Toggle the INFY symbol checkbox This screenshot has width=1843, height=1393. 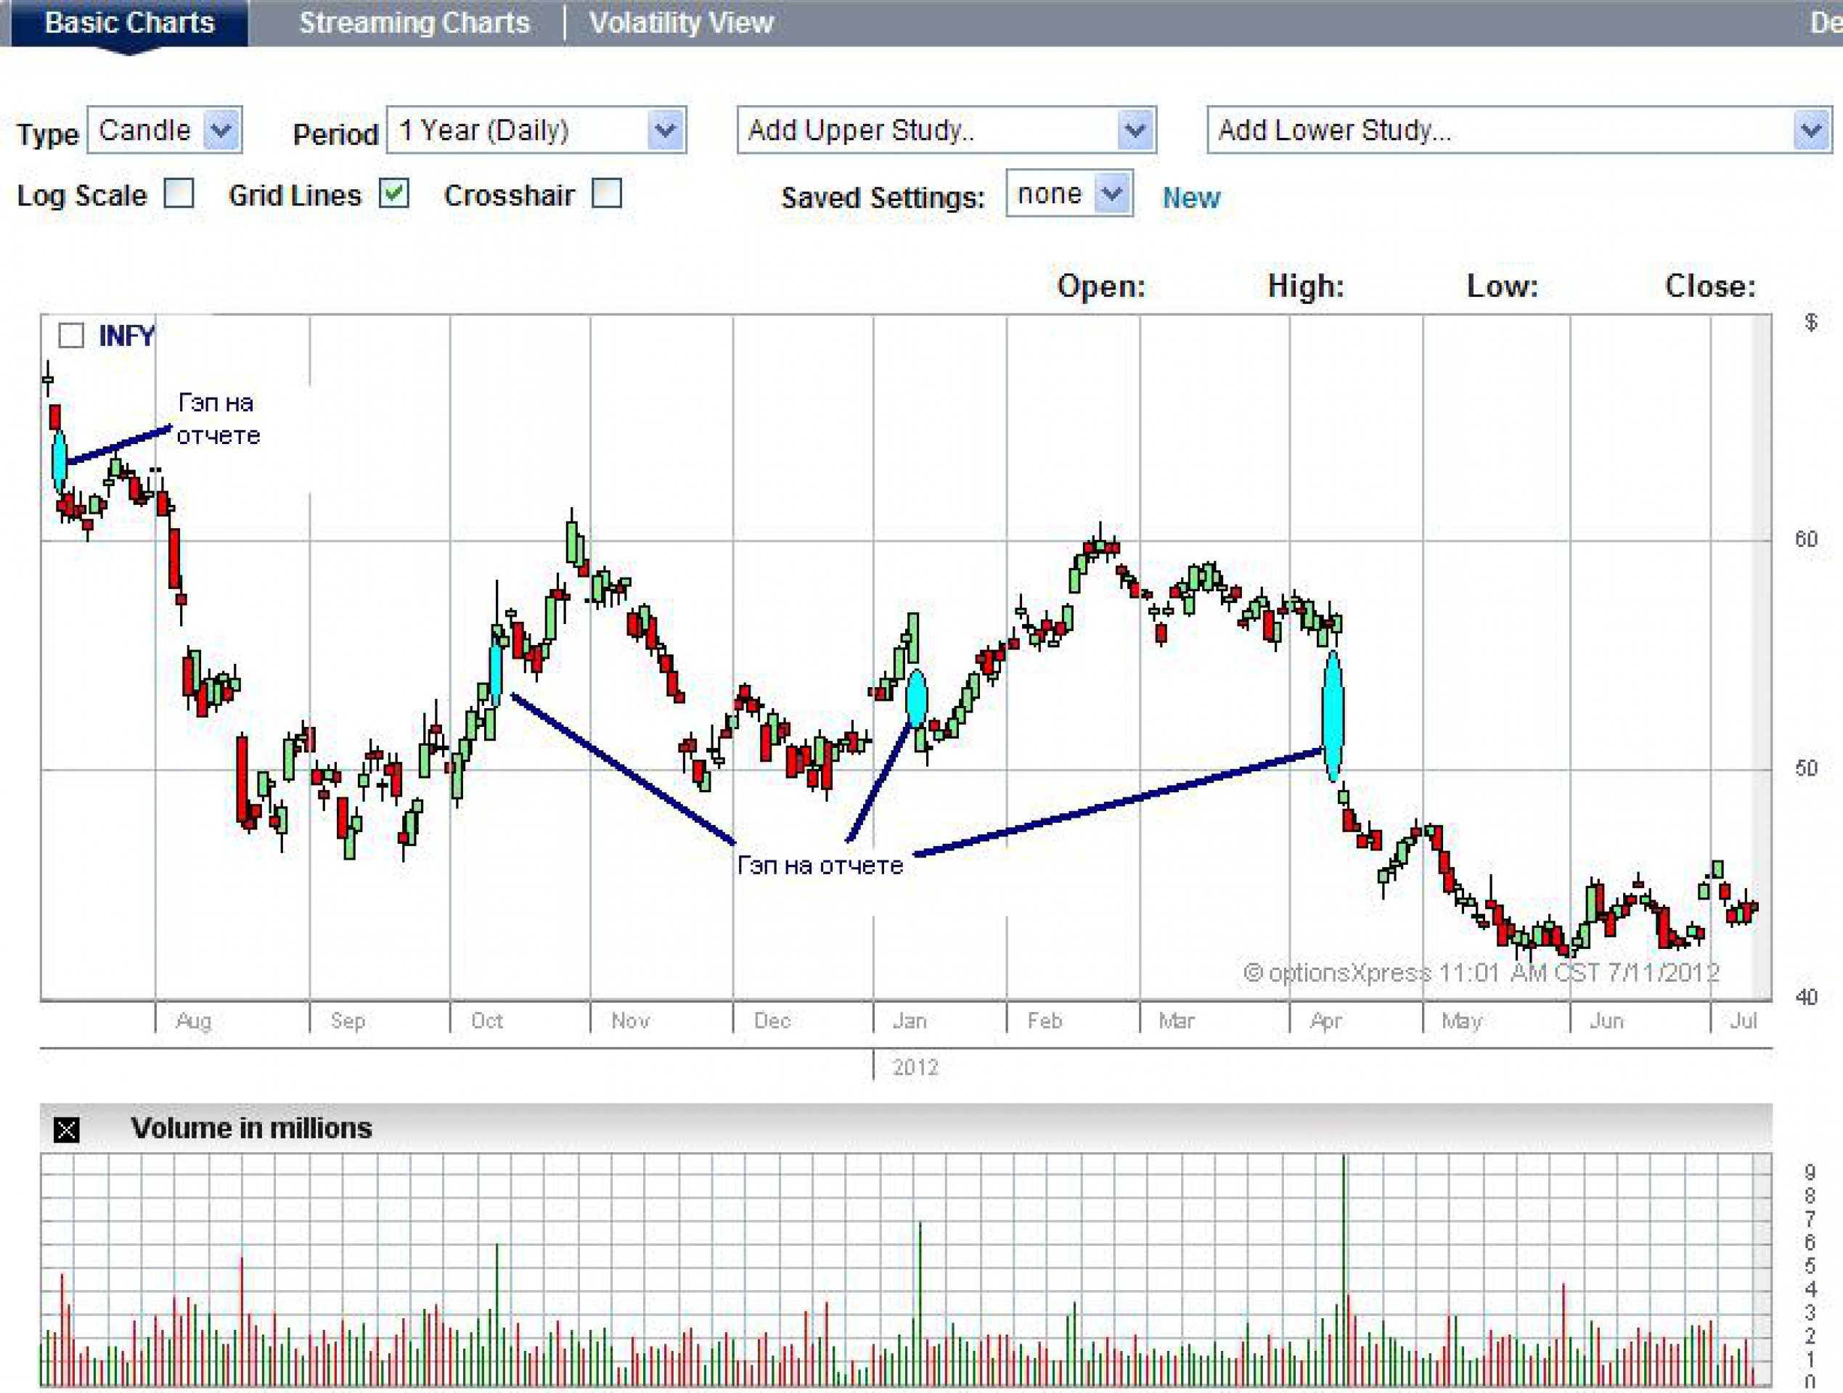(72, 335)
